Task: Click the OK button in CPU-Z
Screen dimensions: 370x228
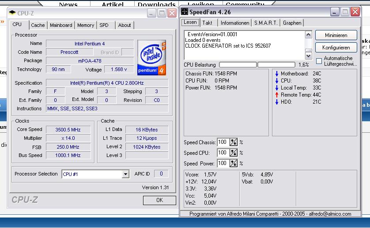Action: point(159,200)
